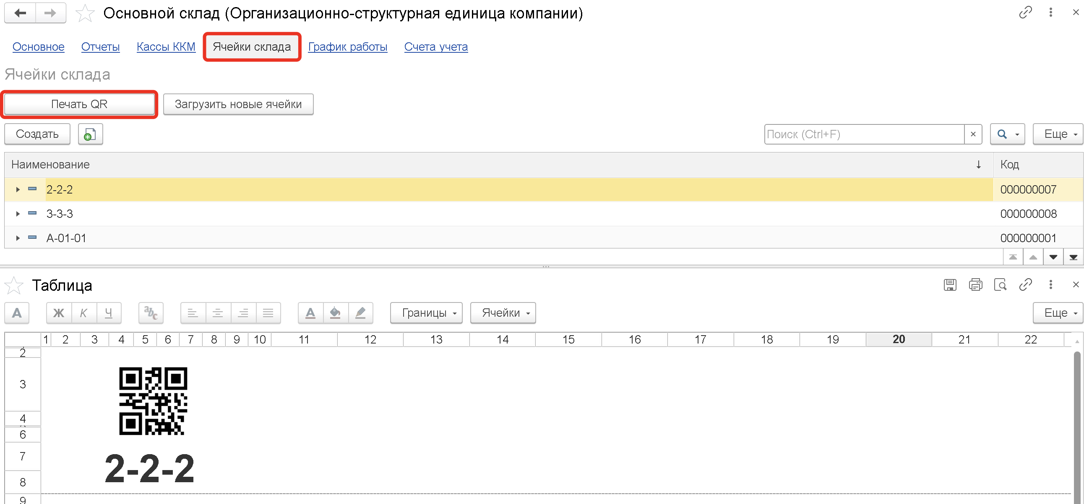
Task: Sort by the Наименование column header
Action: pyautogui.click(x=499, y=165)
